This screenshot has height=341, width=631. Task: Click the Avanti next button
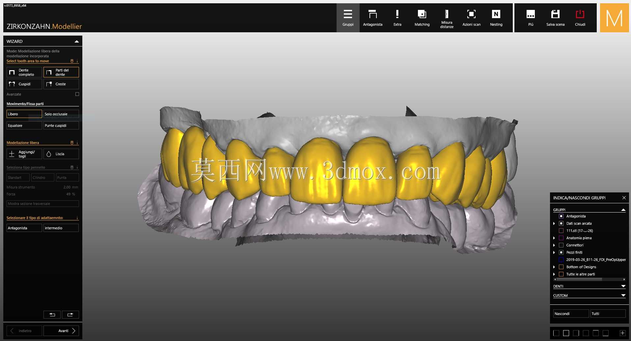click(61, 331)
